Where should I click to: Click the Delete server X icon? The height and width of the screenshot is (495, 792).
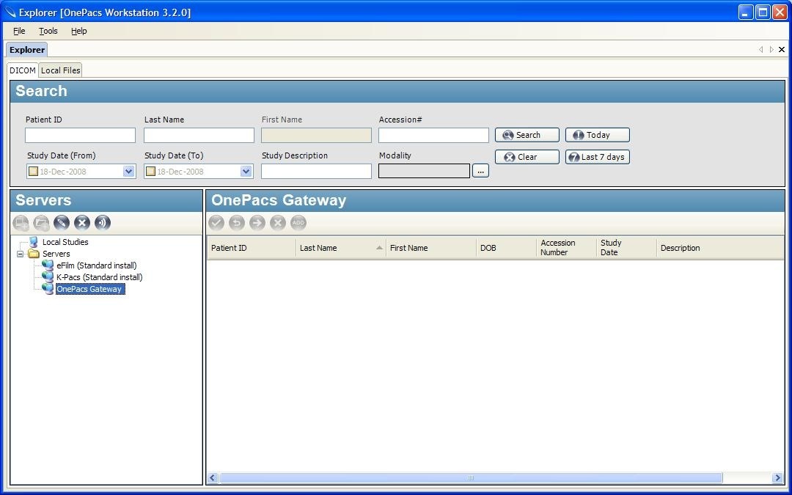point(82,223)
